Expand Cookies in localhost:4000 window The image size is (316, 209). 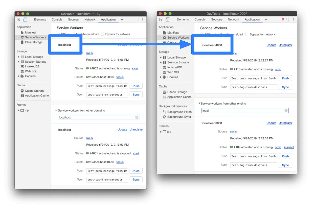click(x=161, y=77)
